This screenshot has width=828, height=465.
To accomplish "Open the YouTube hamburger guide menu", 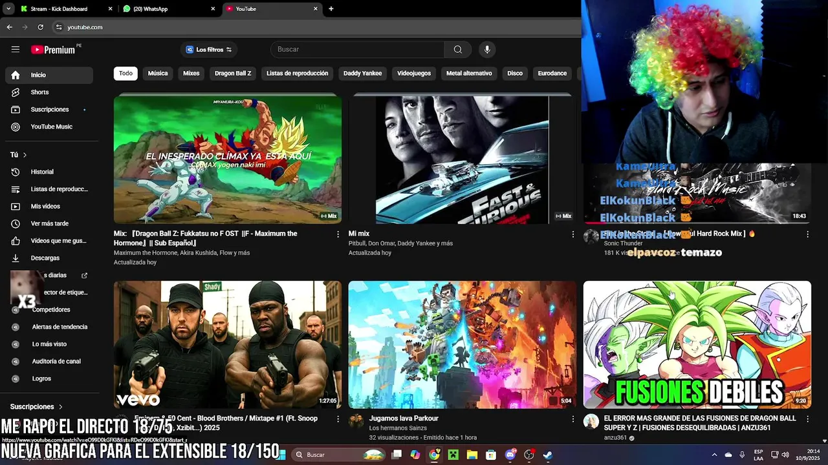I will pos(16,49).
